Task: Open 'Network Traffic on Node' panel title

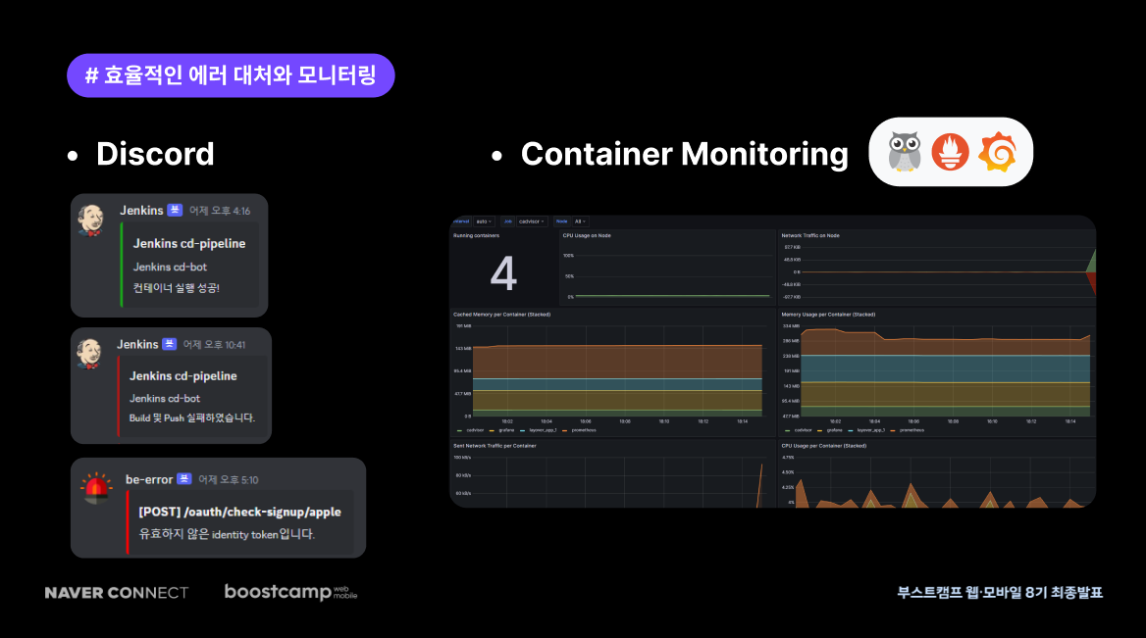Action: point(810,236)
